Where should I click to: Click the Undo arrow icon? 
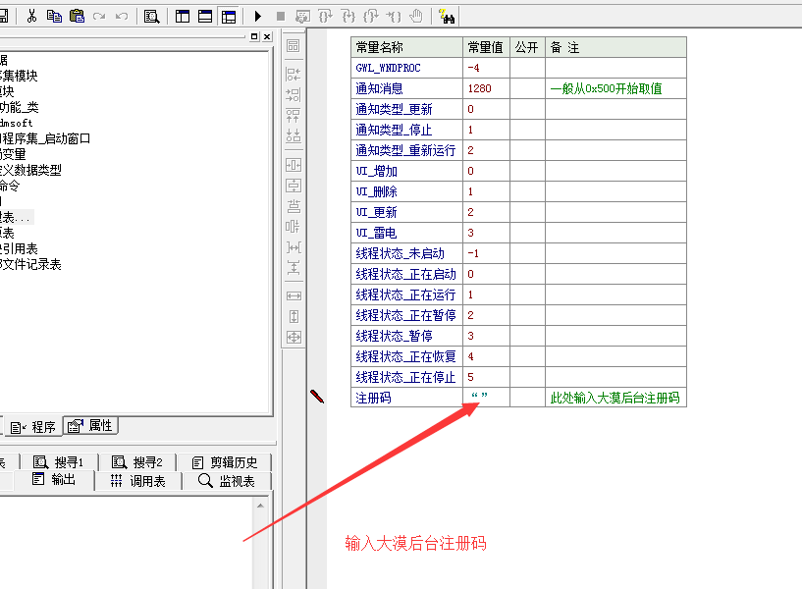coord(121,17)
